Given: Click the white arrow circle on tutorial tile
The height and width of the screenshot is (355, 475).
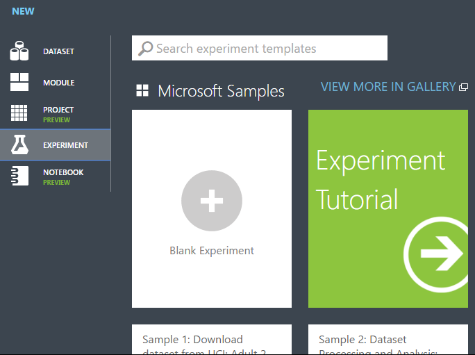Looking at the screenshot, I should point(436,254).
